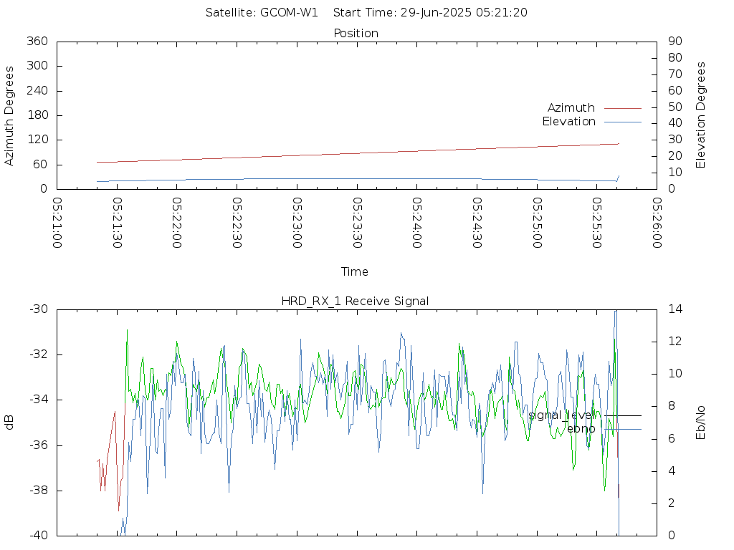Screen dimensions: 734x550
Task: Select the "Elevation" legend label
Action: [568, 122]
